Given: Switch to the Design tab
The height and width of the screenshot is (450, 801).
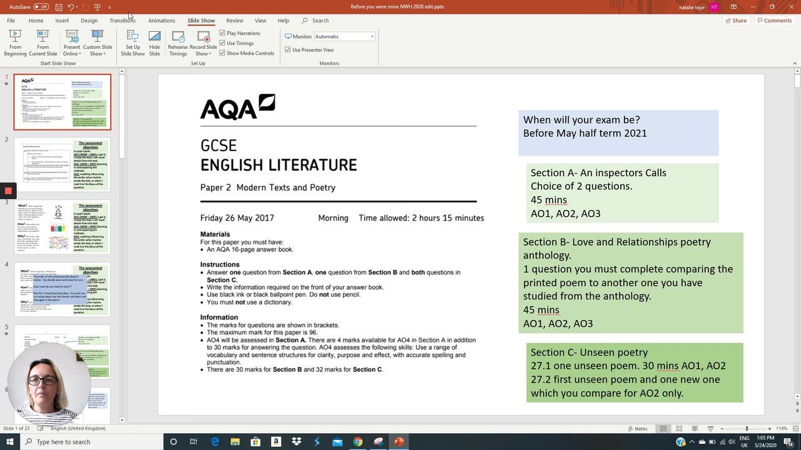Looking at the screenshot, I should (x=89, y=21).
